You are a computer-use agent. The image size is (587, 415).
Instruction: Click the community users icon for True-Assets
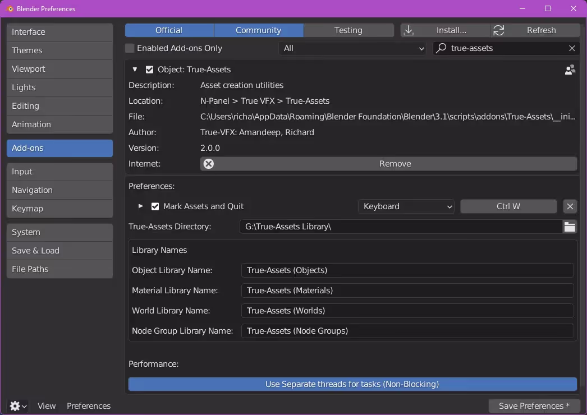coord(570,70)
